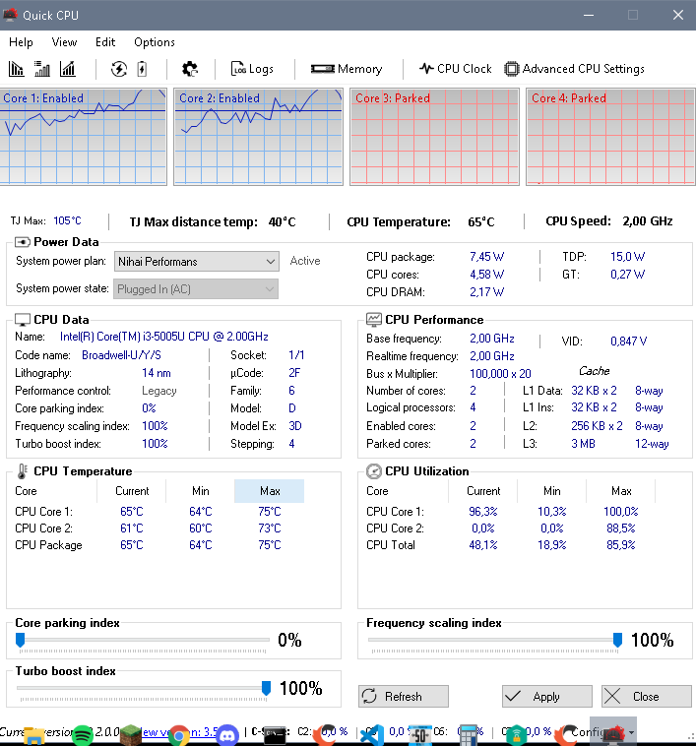The width and height of the screenshot is (696, 746).
Task: Click the Refresh button
Action: pos(404,697)
